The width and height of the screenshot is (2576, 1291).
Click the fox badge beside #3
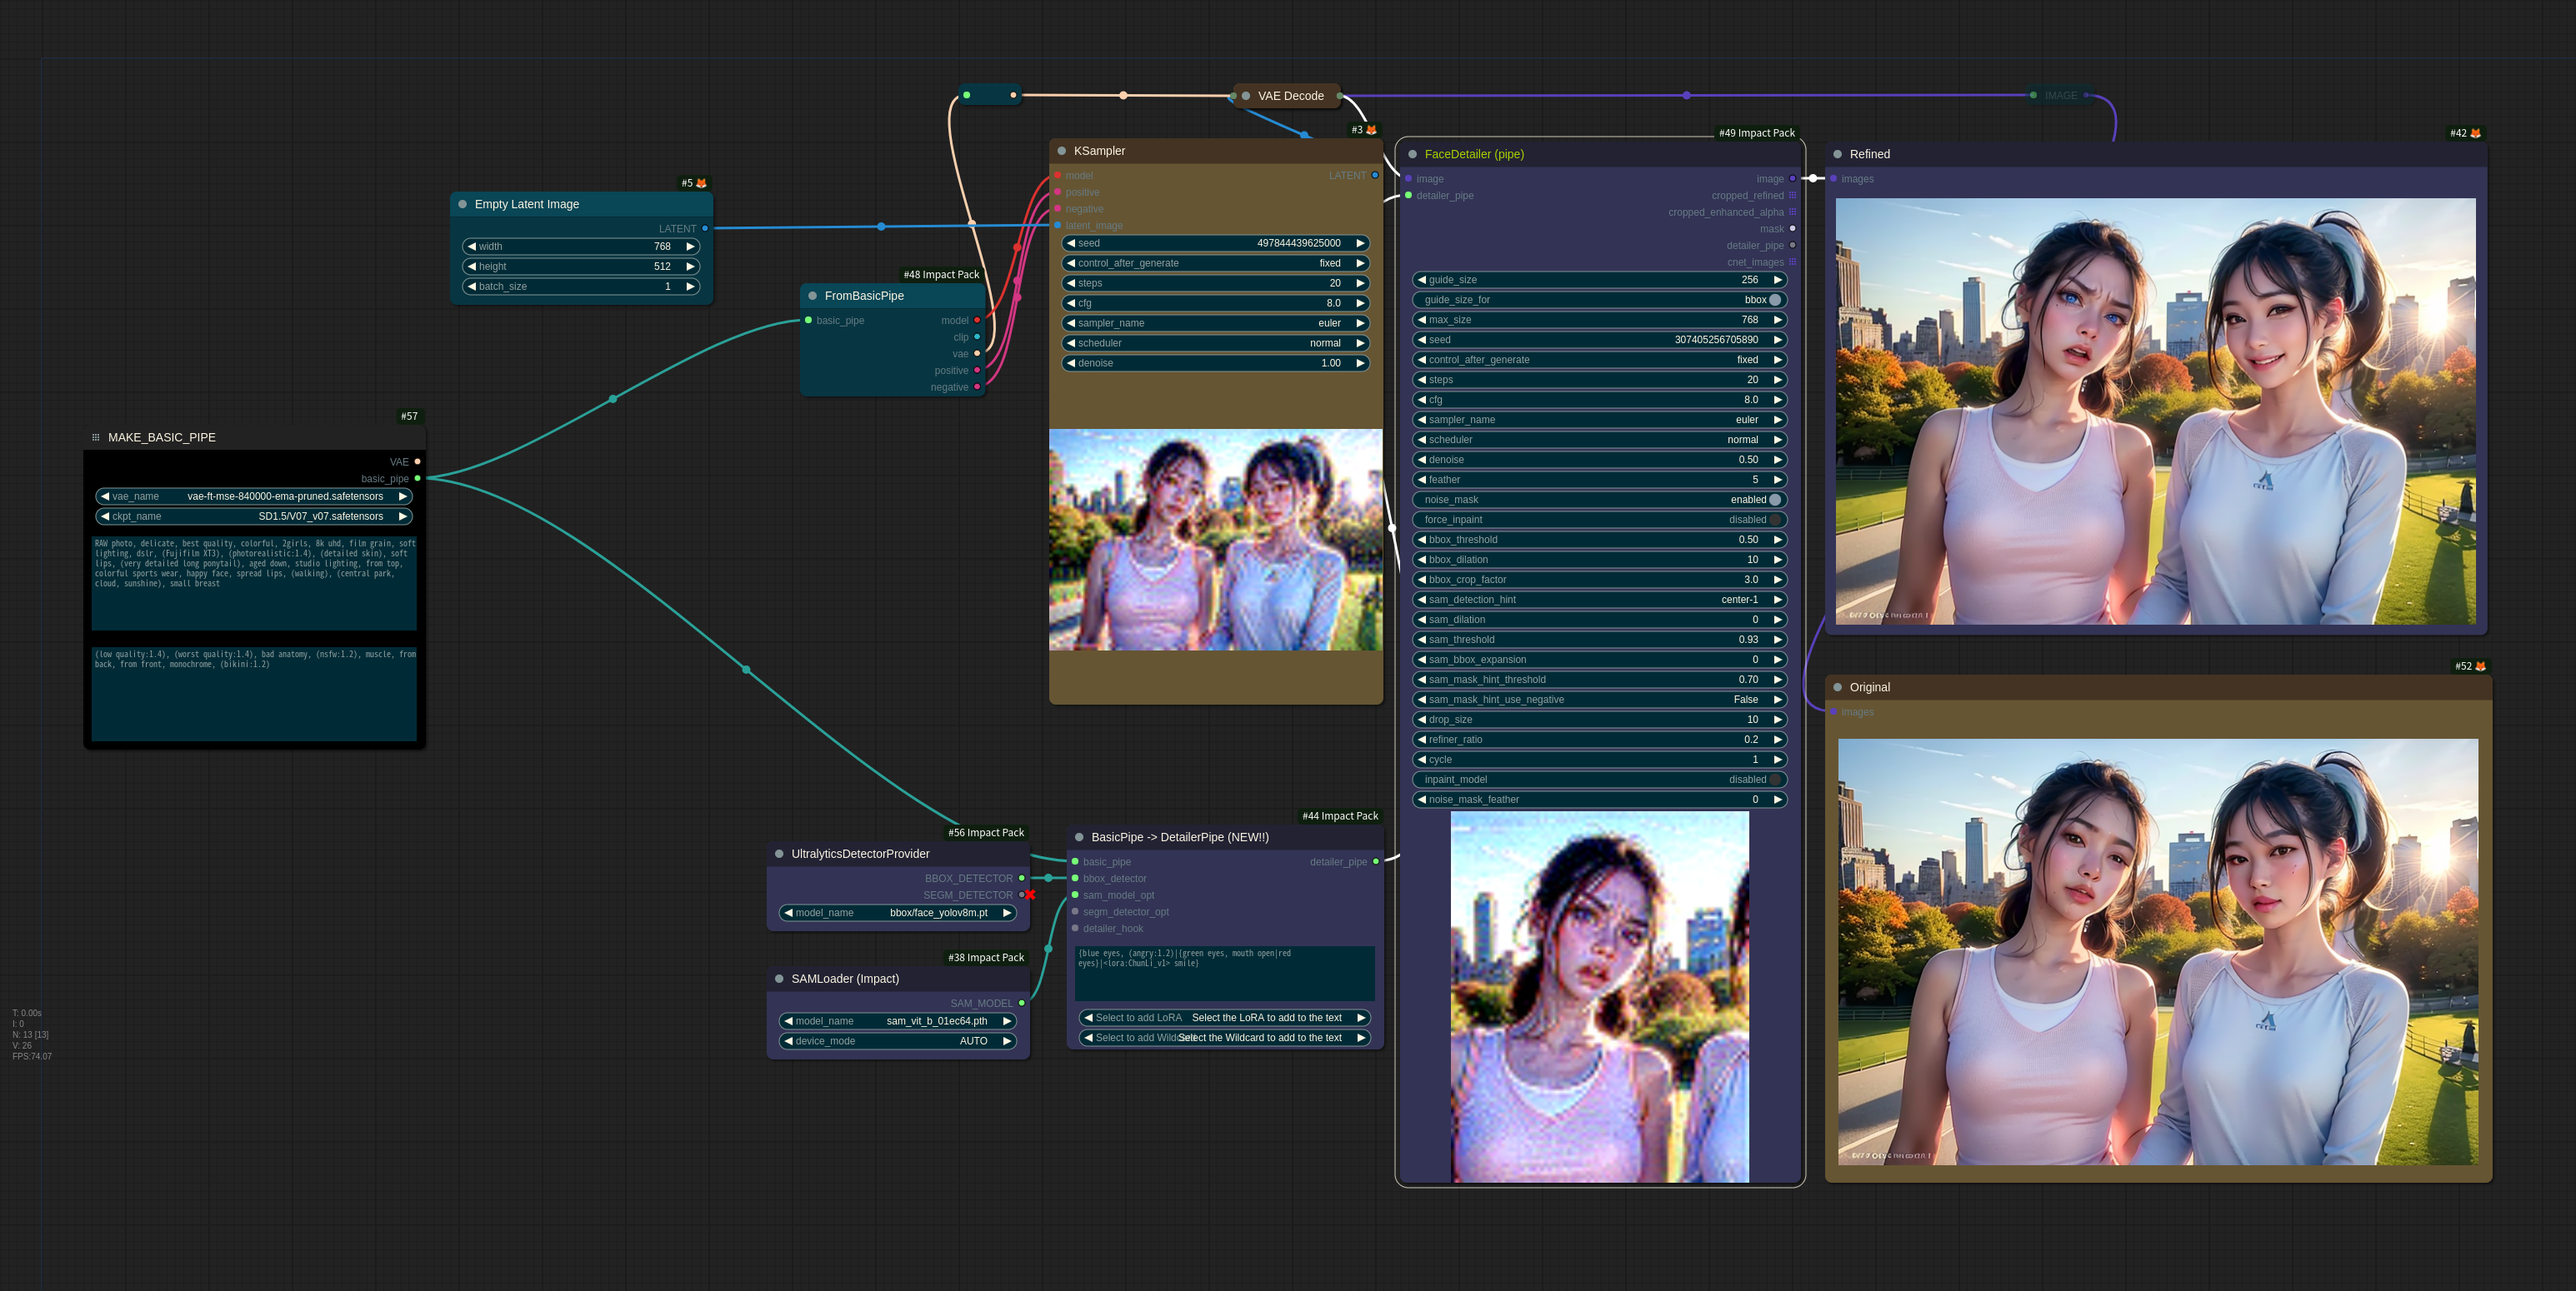[x=1371, y=130]
